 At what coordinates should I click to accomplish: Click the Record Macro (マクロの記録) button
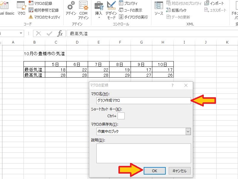[41, 3]
